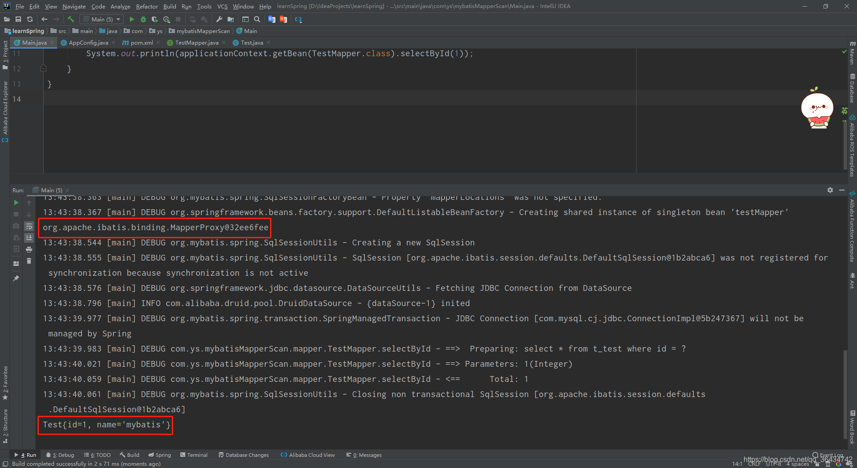Toggle pin tab in Run panel

pos(16,278)
